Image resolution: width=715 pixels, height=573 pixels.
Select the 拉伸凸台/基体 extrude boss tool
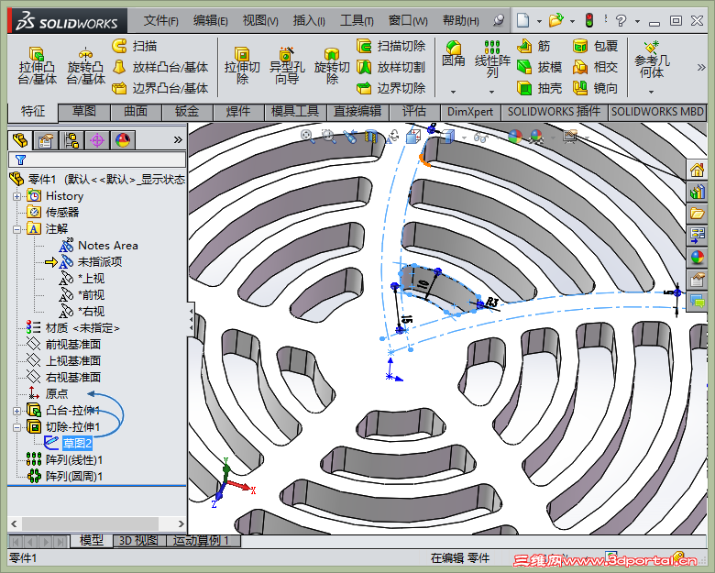point(37,66)
